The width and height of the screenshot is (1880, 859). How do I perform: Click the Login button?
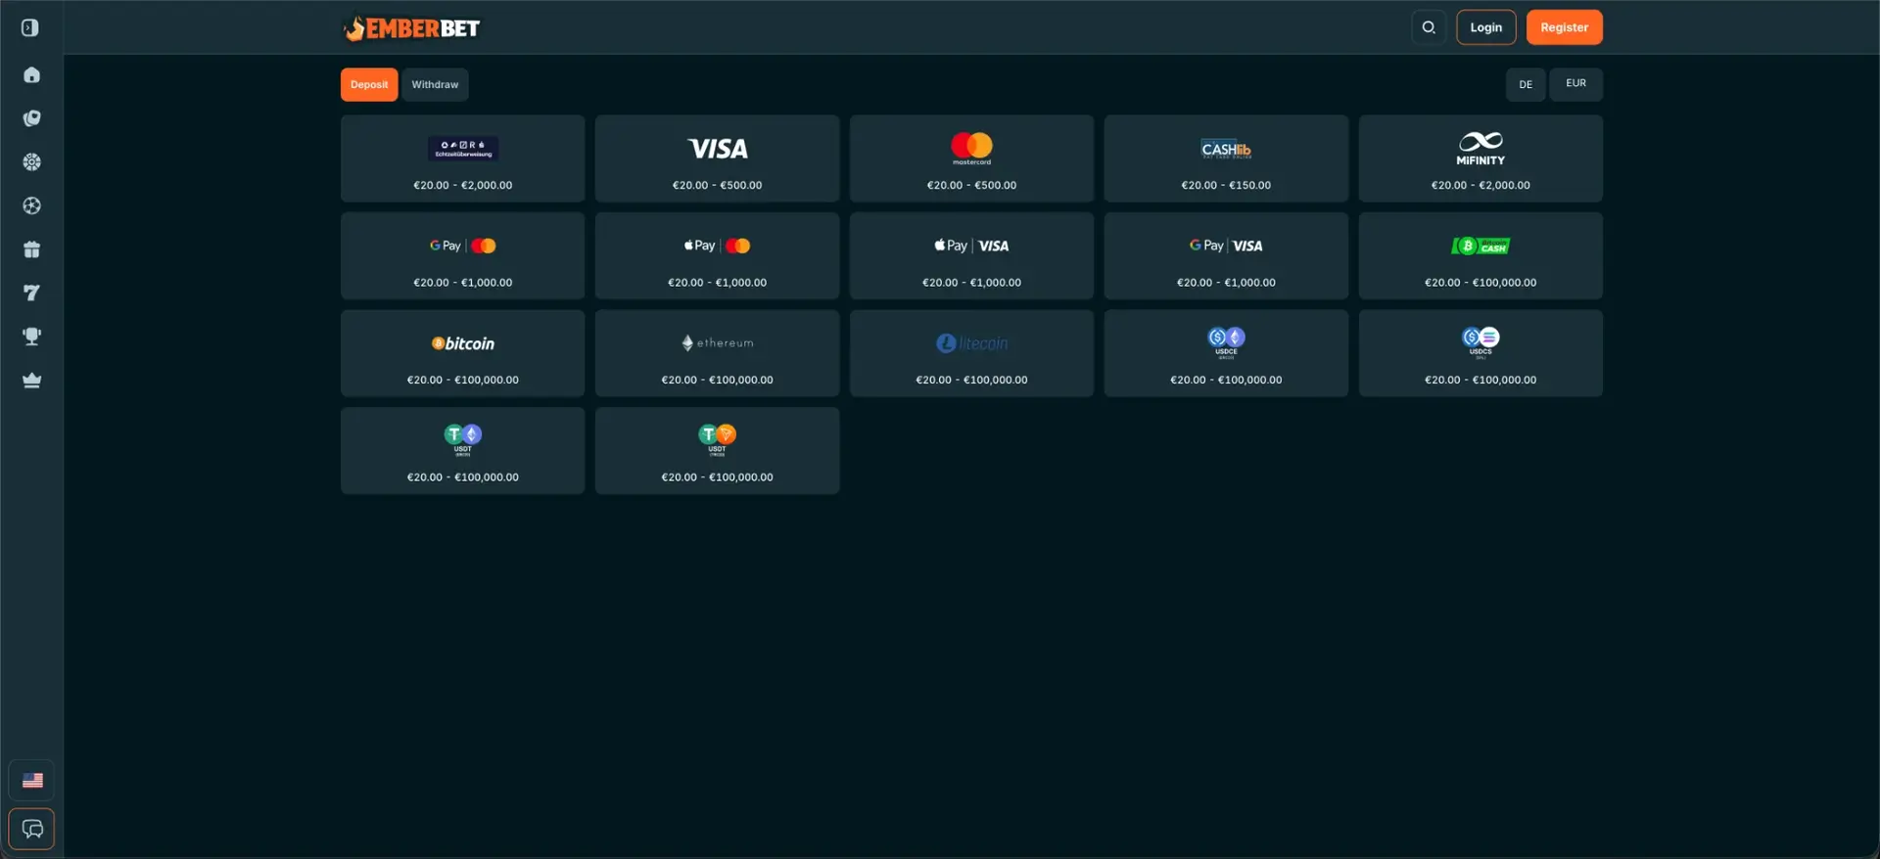[1485, 27]
